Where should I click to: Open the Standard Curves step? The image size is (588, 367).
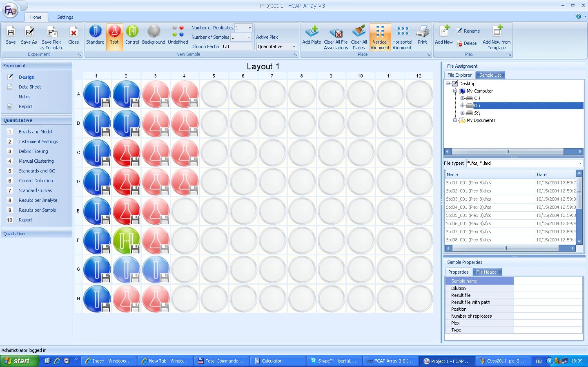[35, 190]
